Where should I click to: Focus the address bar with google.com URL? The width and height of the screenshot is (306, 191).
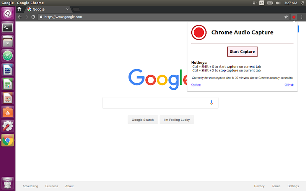click(161, 17)
